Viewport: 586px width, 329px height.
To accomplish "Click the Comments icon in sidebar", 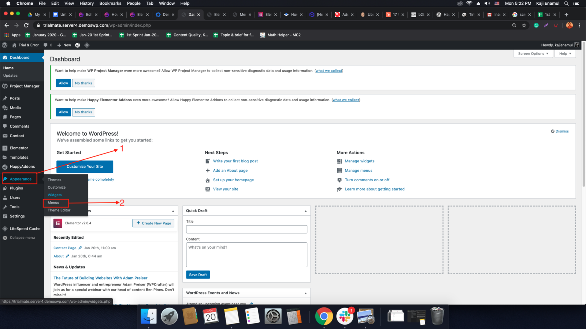I will (x=5, y=126).
